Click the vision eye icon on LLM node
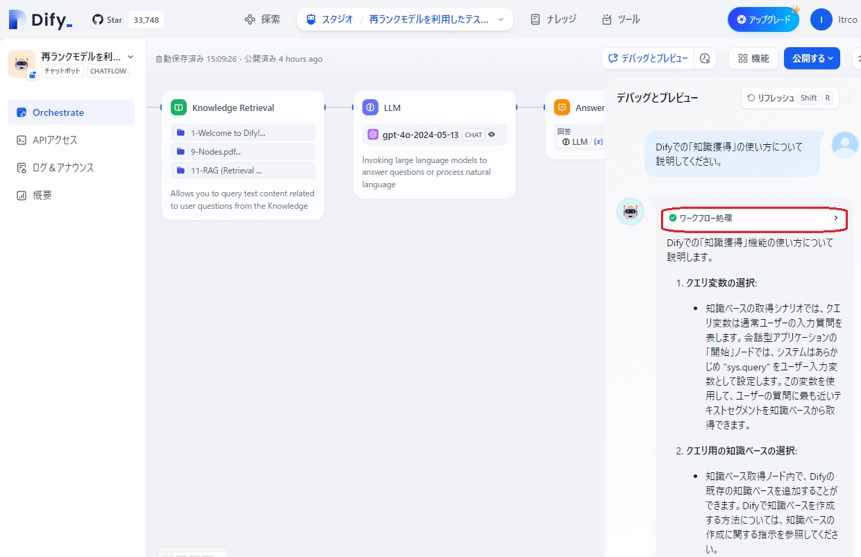Image resolution: width=861 pixels, height=557 pixels. pos(492,135)
